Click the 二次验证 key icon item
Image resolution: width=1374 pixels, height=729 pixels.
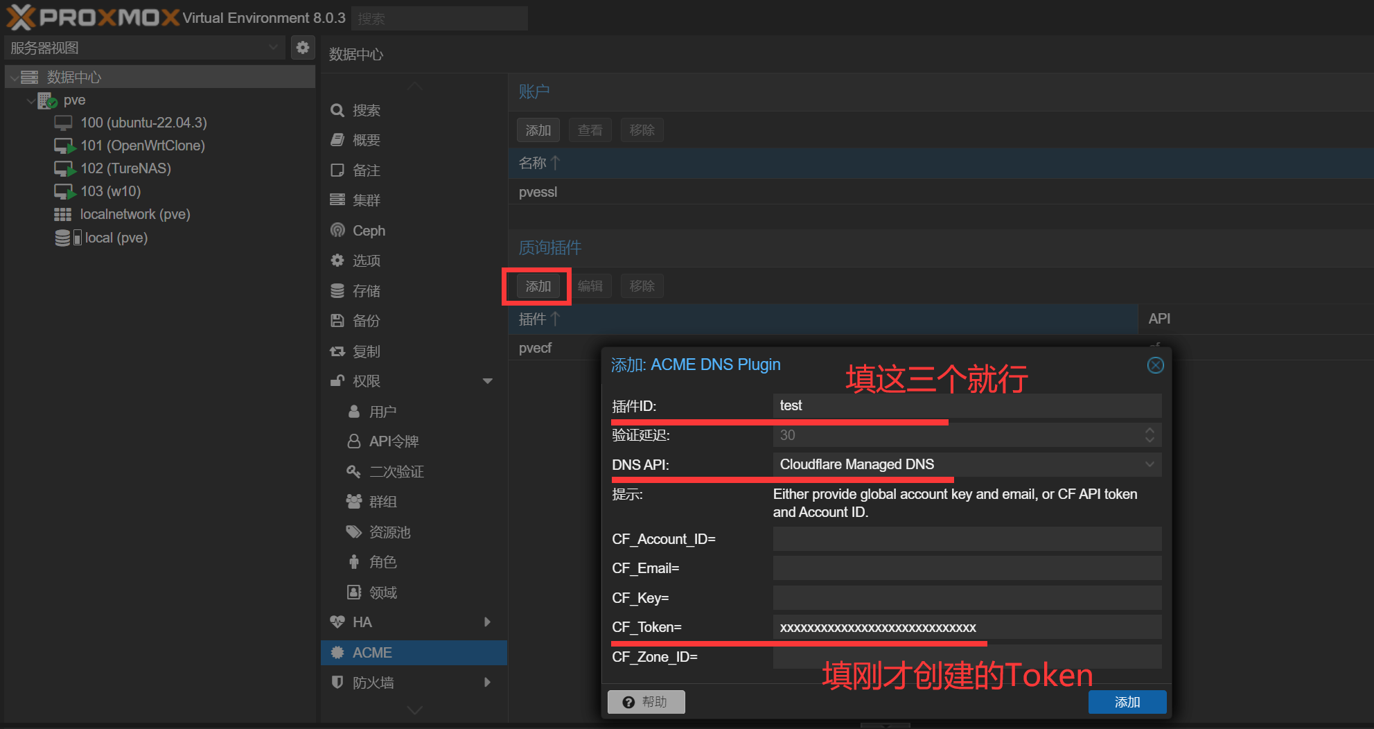354,472
